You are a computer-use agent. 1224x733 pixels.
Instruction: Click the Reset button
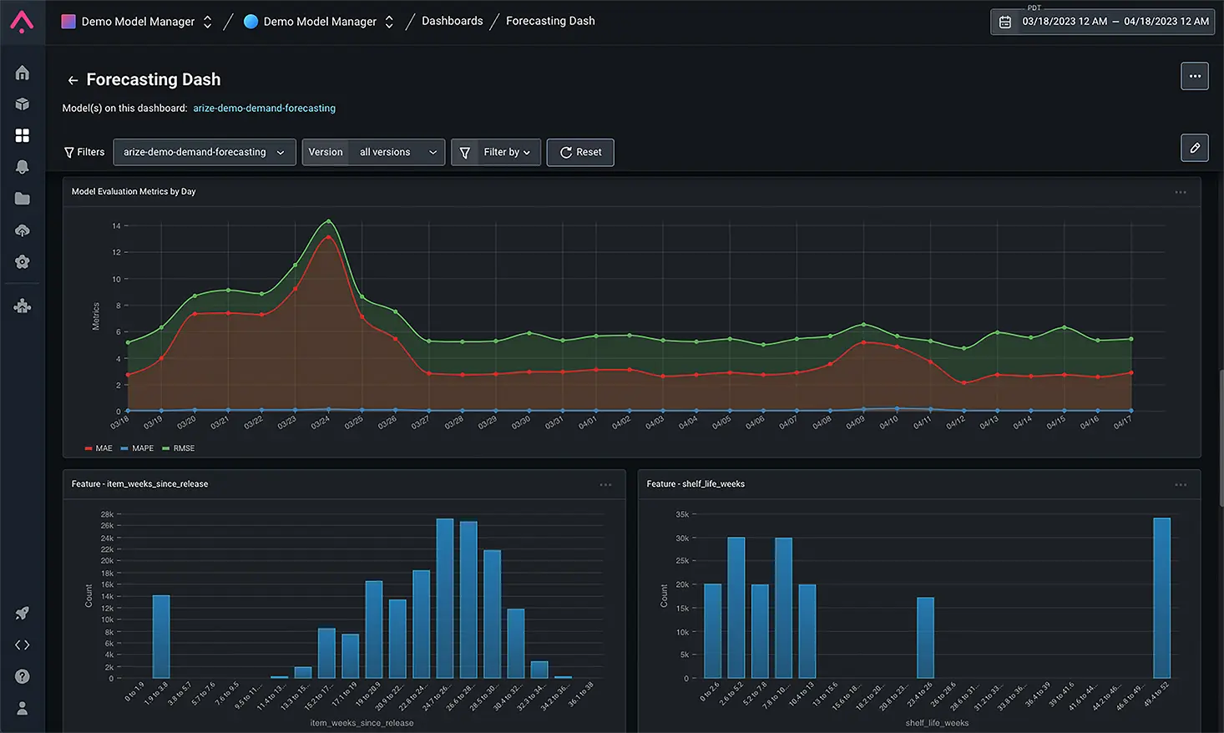[x=580, y=153]
